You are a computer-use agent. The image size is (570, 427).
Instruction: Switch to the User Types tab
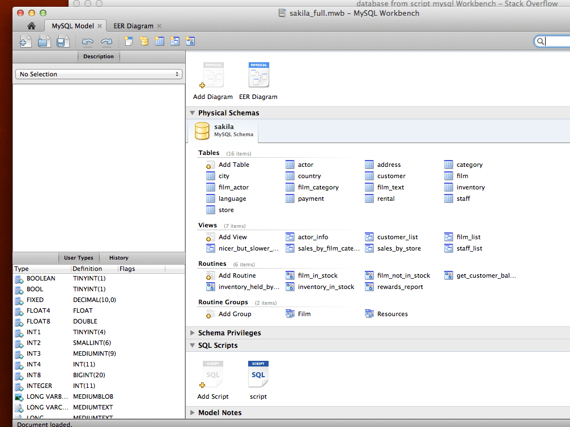[x=78, y=257]
